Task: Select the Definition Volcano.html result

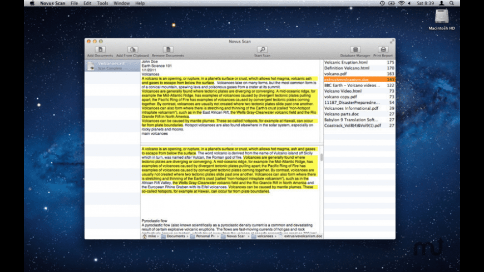Action: tap(359, 68)
